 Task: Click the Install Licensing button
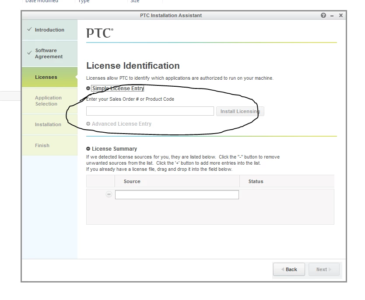pyautogui.click(x=240, y=111)
